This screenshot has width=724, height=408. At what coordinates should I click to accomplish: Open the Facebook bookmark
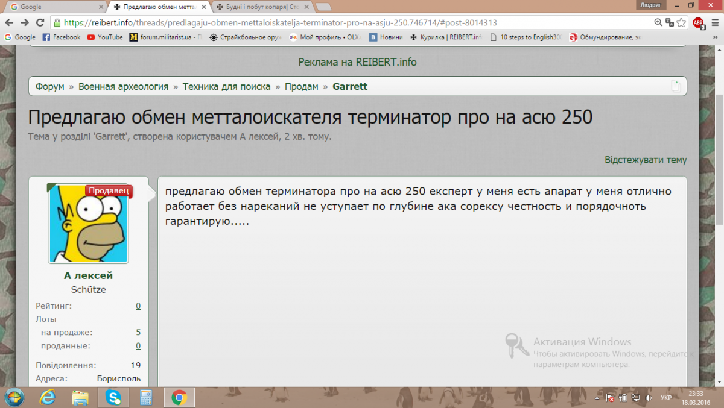click(x=62, y=37)
